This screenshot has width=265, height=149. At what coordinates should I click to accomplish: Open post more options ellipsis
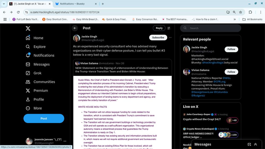tap(170, 38)
